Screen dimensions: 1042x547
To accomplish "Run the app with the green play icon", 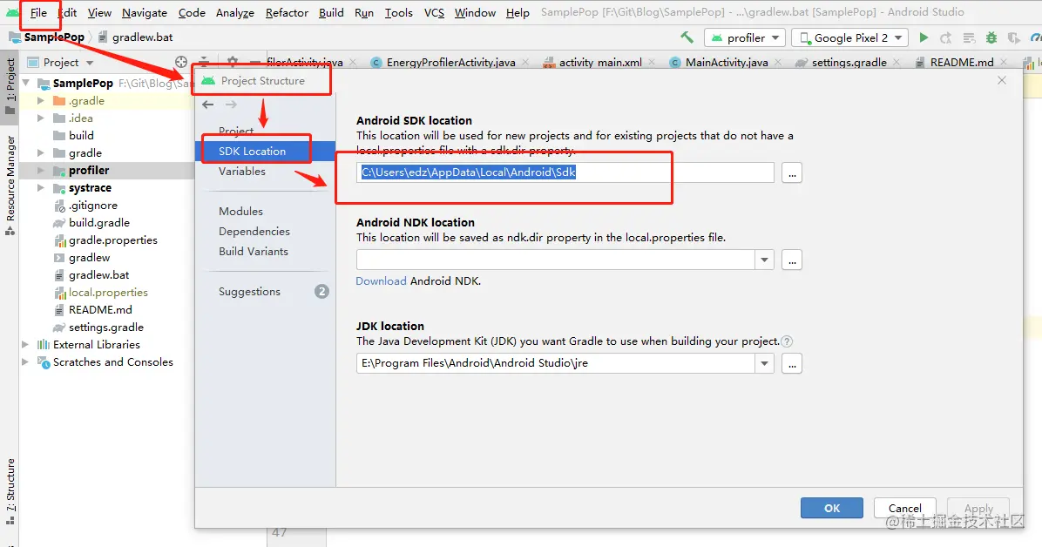I will (x=924, y=37).
